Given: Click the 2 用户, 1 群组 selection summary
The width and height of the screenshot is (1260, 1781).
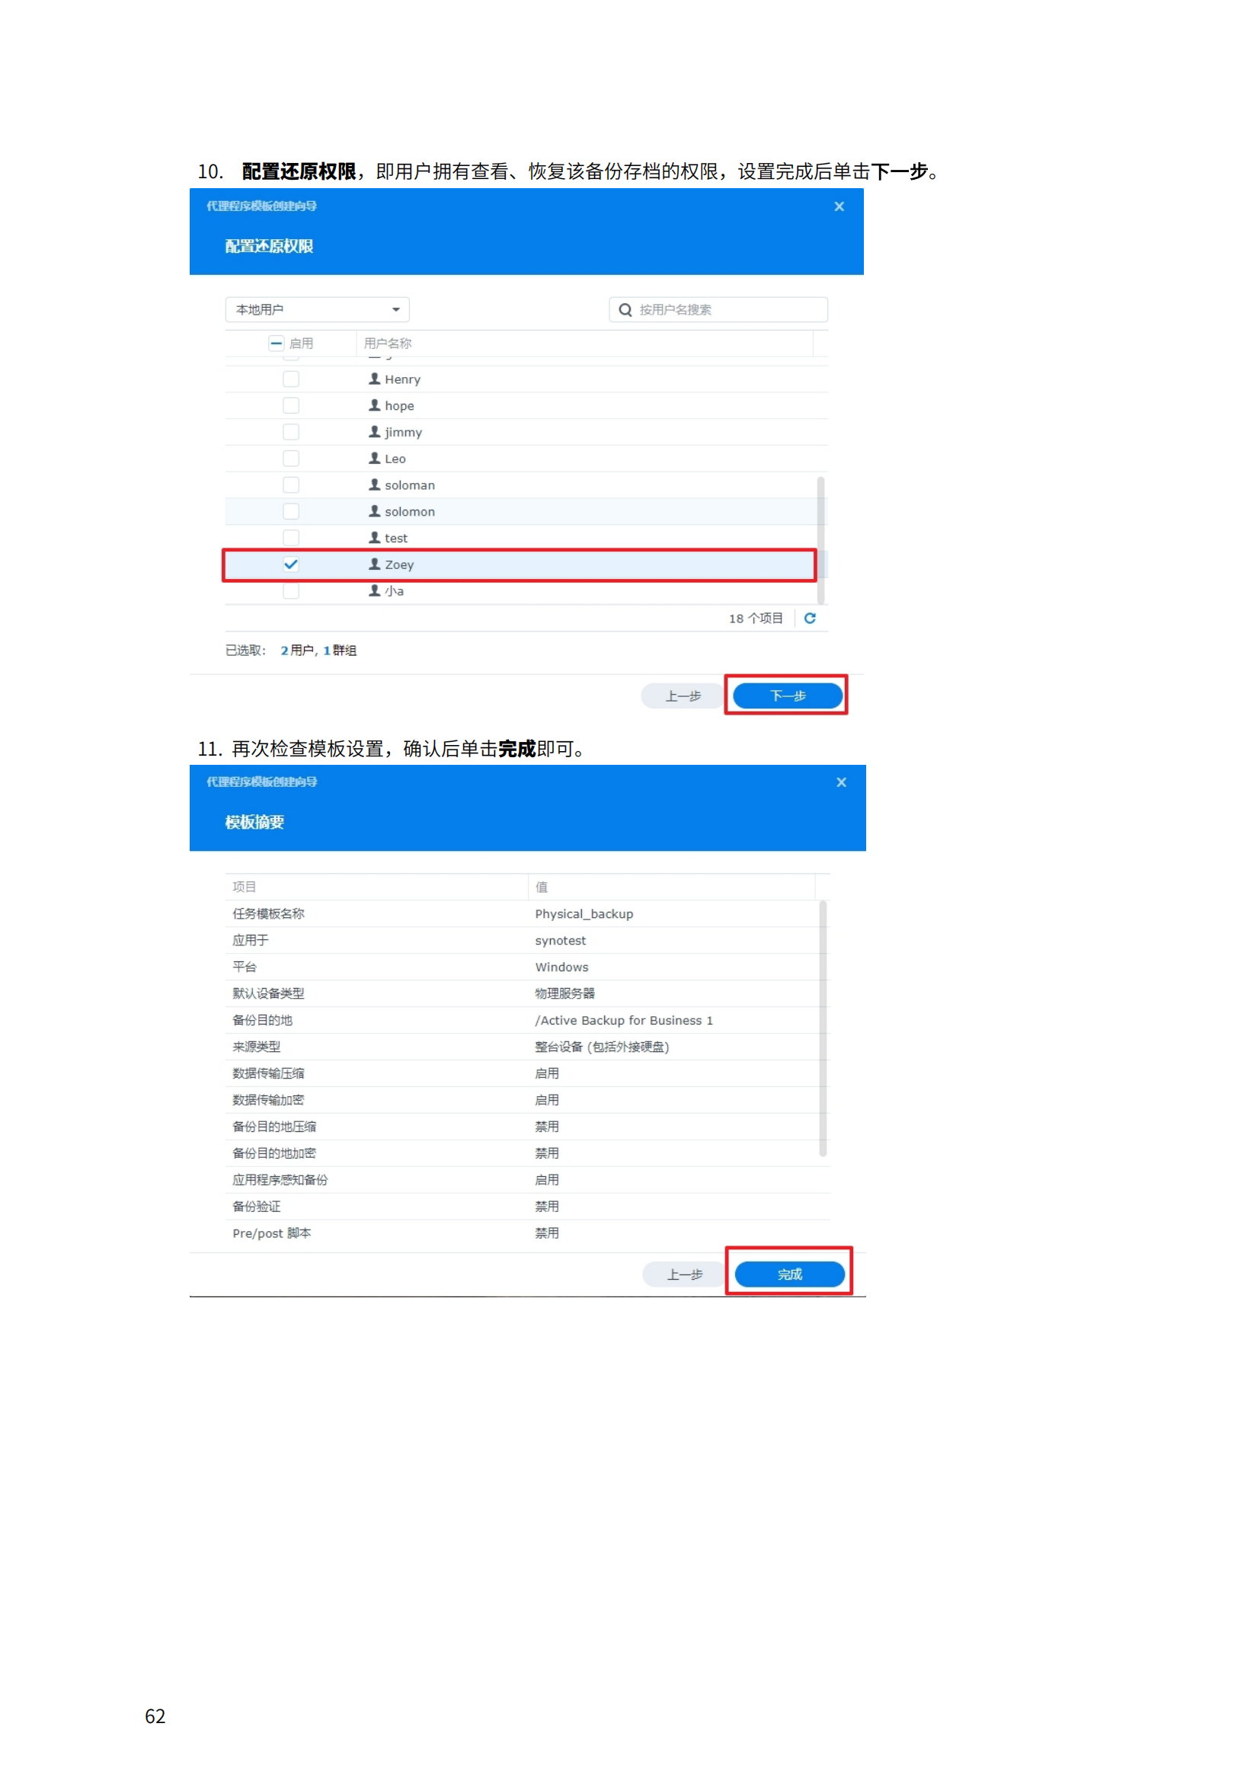Looking at the screenshot, I should 318,650.
